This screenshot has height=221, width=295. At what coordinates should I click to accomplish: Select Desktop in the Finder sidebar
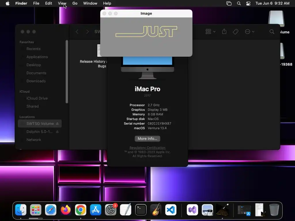(x=34, y=65)
